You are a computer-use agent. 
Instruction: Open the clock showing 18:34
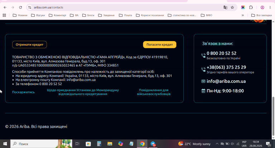click(256, 144)
